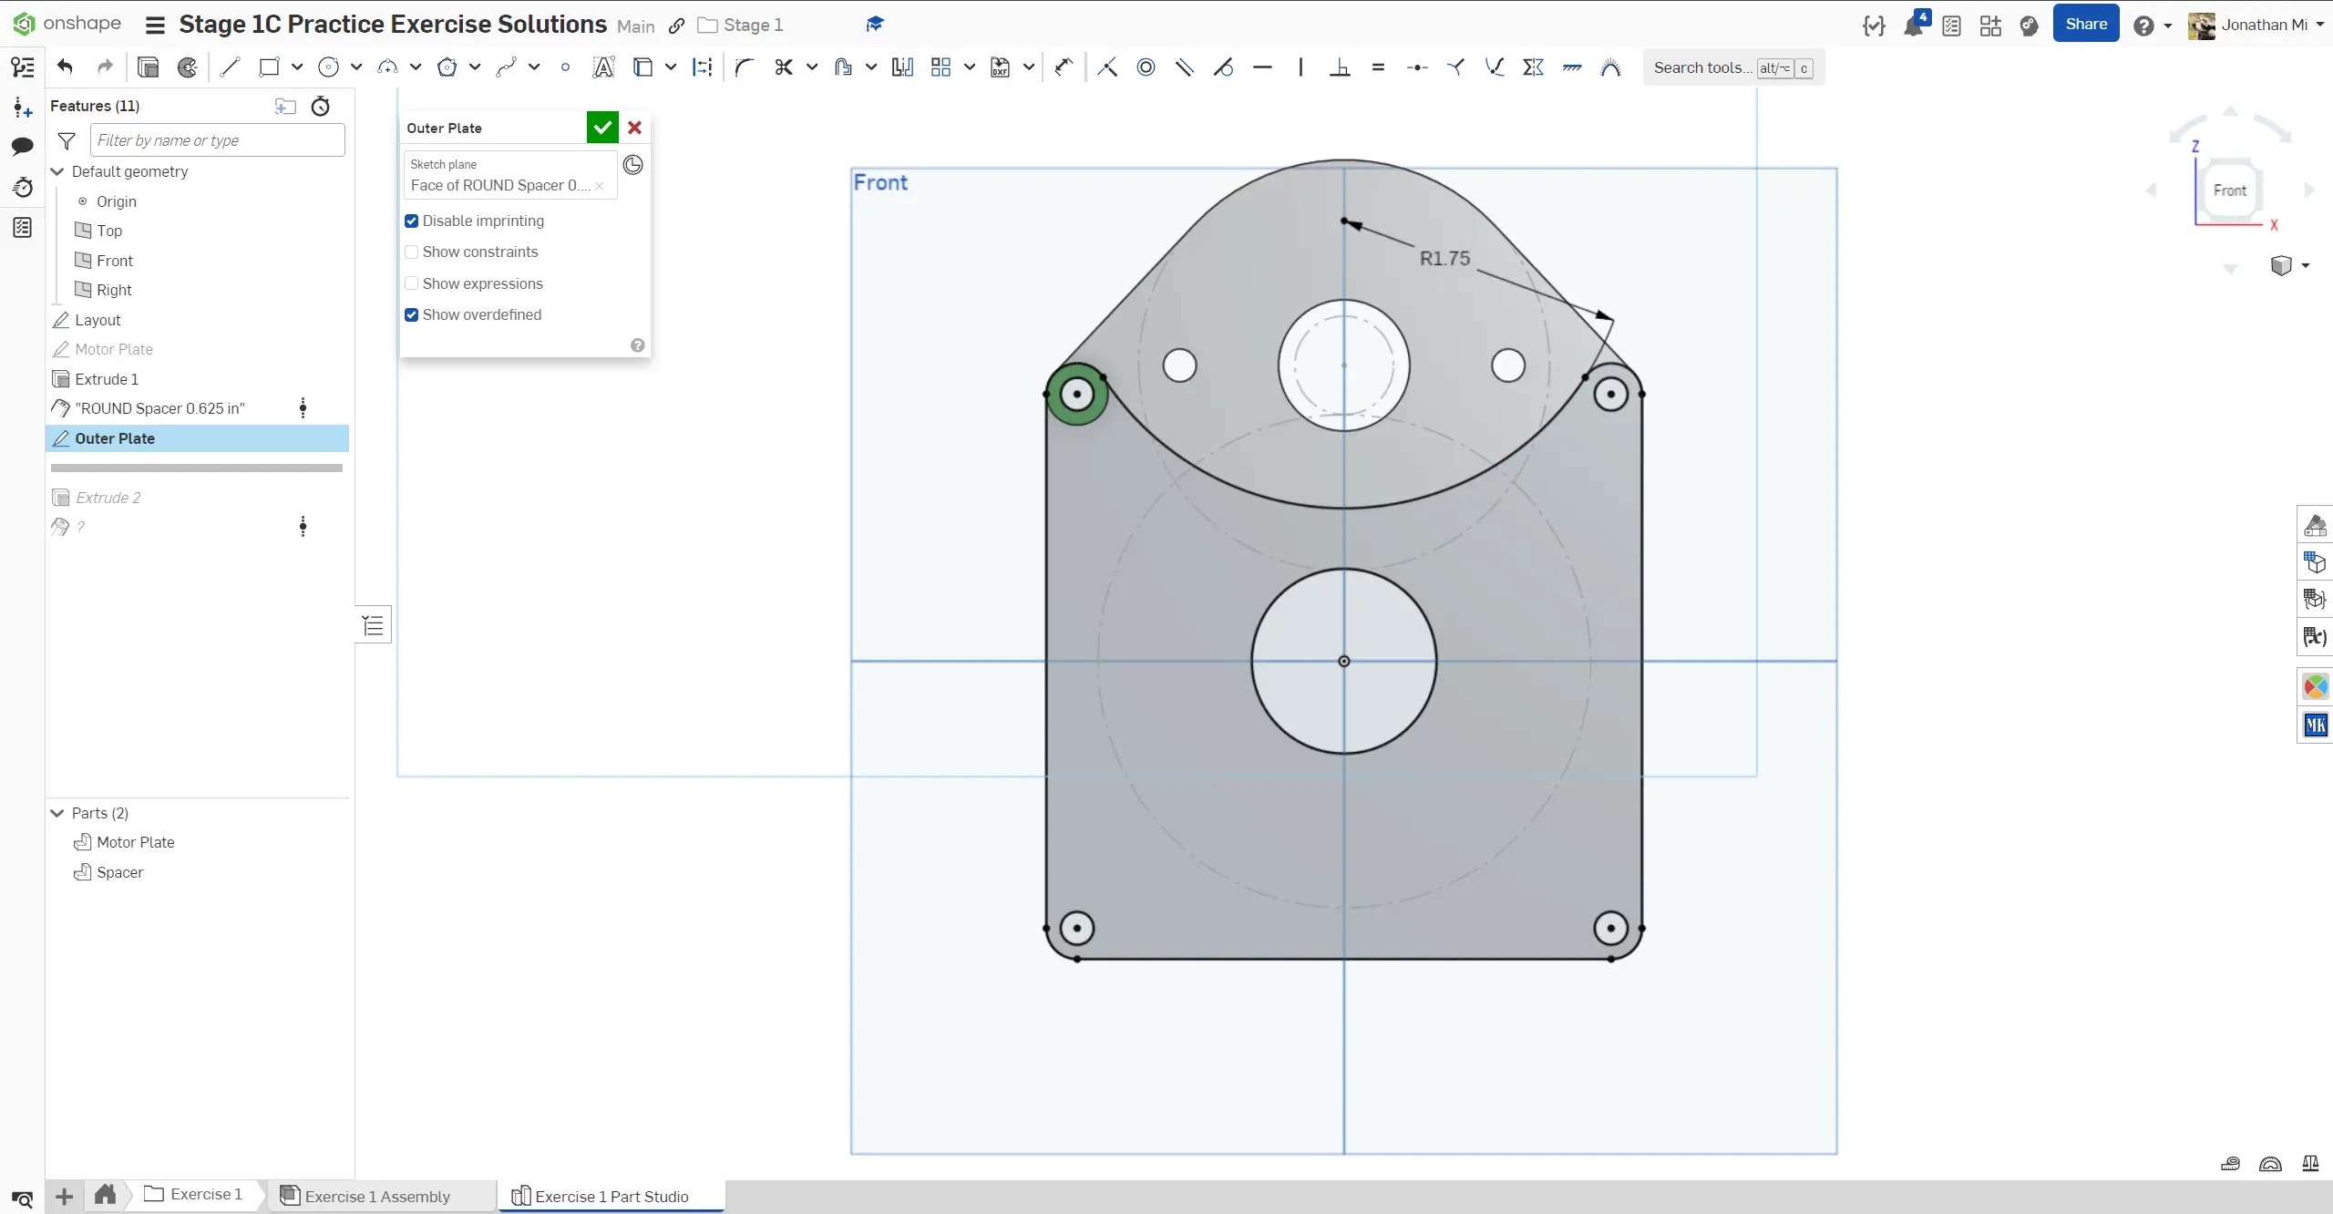Collapse the Default geometry tree
This screenshot has height=1214, width=2333.
pos(57,171)
